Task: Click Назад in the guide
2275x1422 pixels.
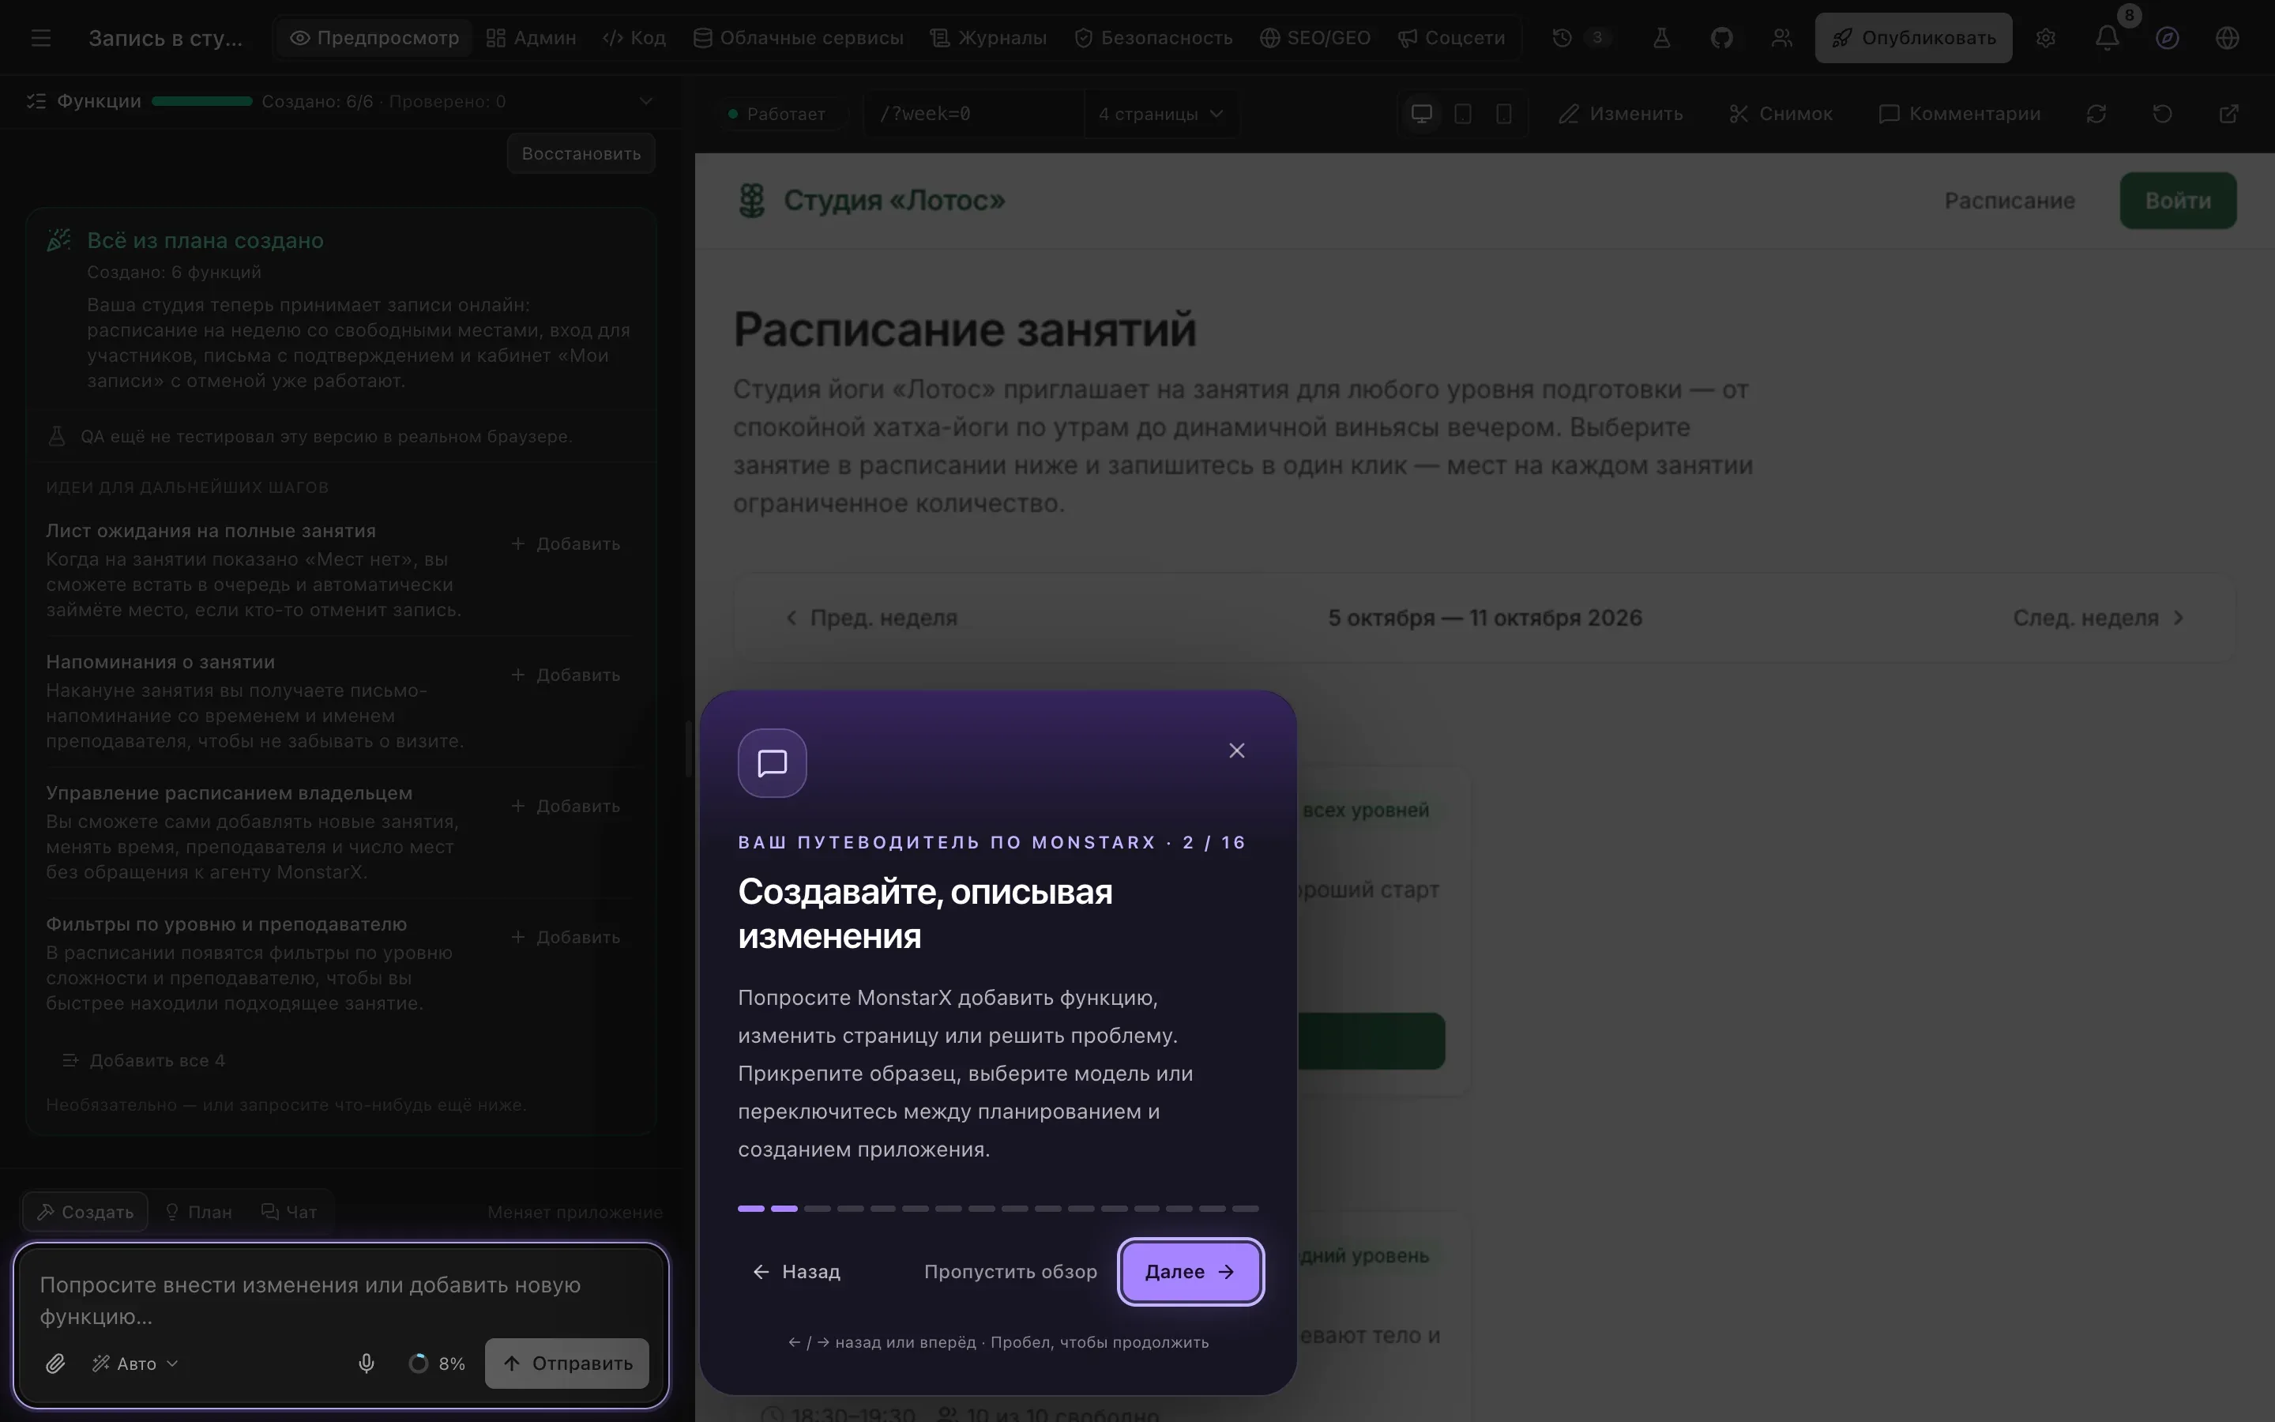Action: 796,1272
